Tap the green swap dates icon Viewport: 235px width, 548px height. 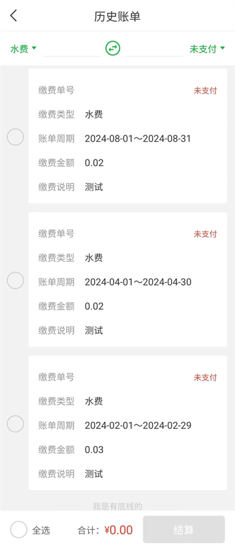click(113, 48)
